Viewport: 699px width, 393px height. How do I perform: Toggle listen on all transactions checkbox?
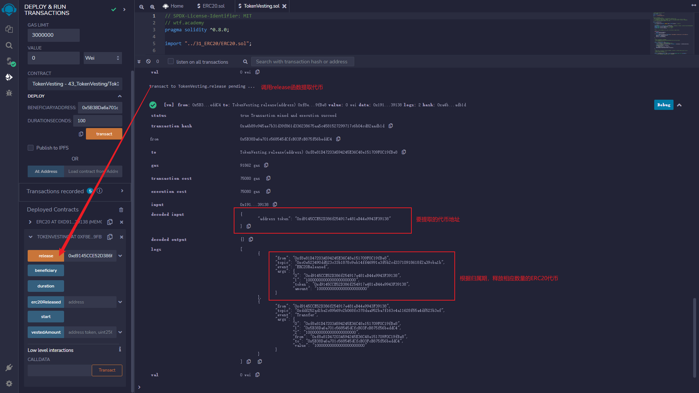click(x=170, y=61)
